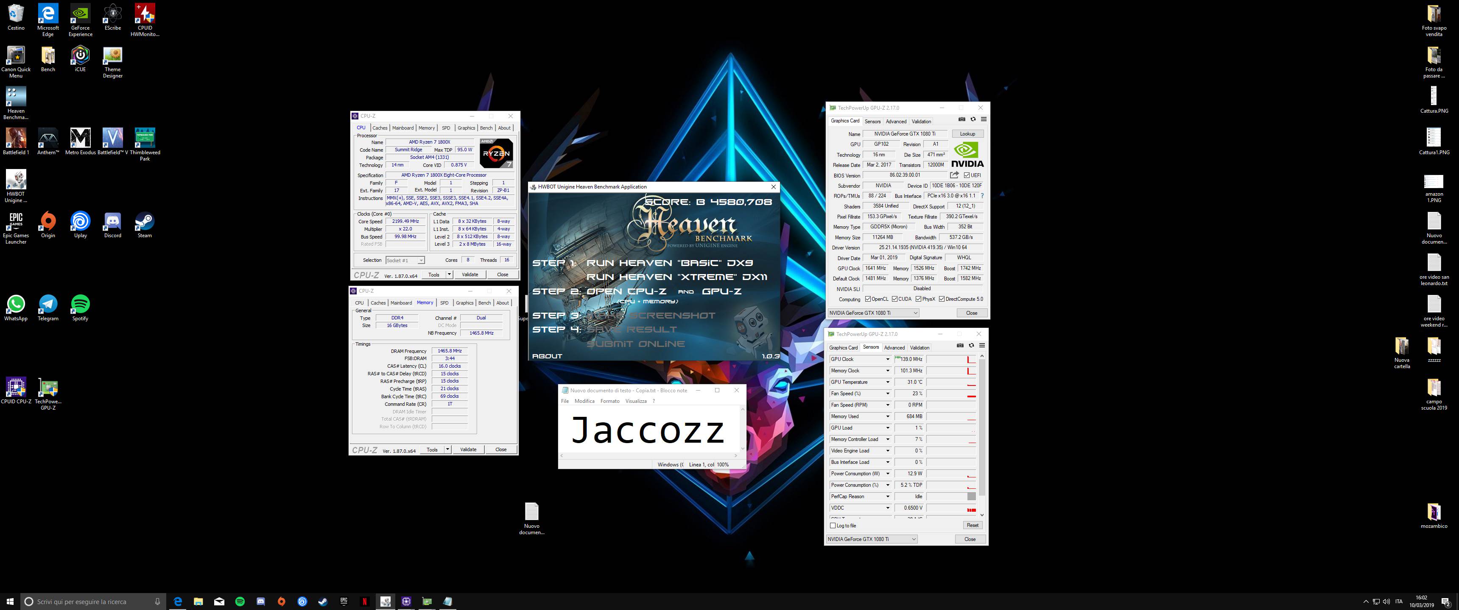Open Validation tab in GPU-Z Sensors window
1459x610 pixels.
920,347
